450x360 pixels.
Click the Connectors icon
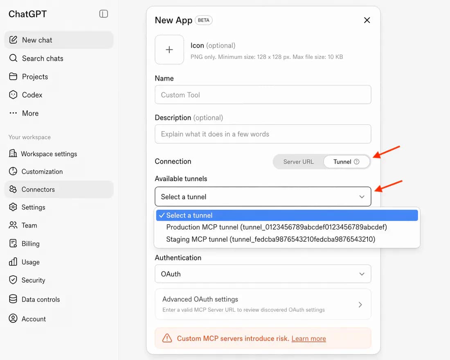tap(13, 189)
